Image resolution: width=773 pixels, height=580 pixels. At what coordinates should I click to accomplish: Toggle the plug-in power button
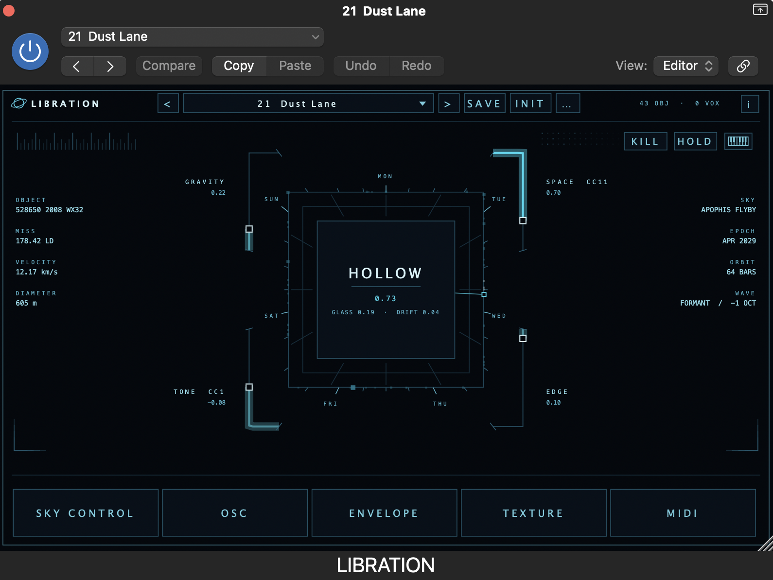pos(30,51)
